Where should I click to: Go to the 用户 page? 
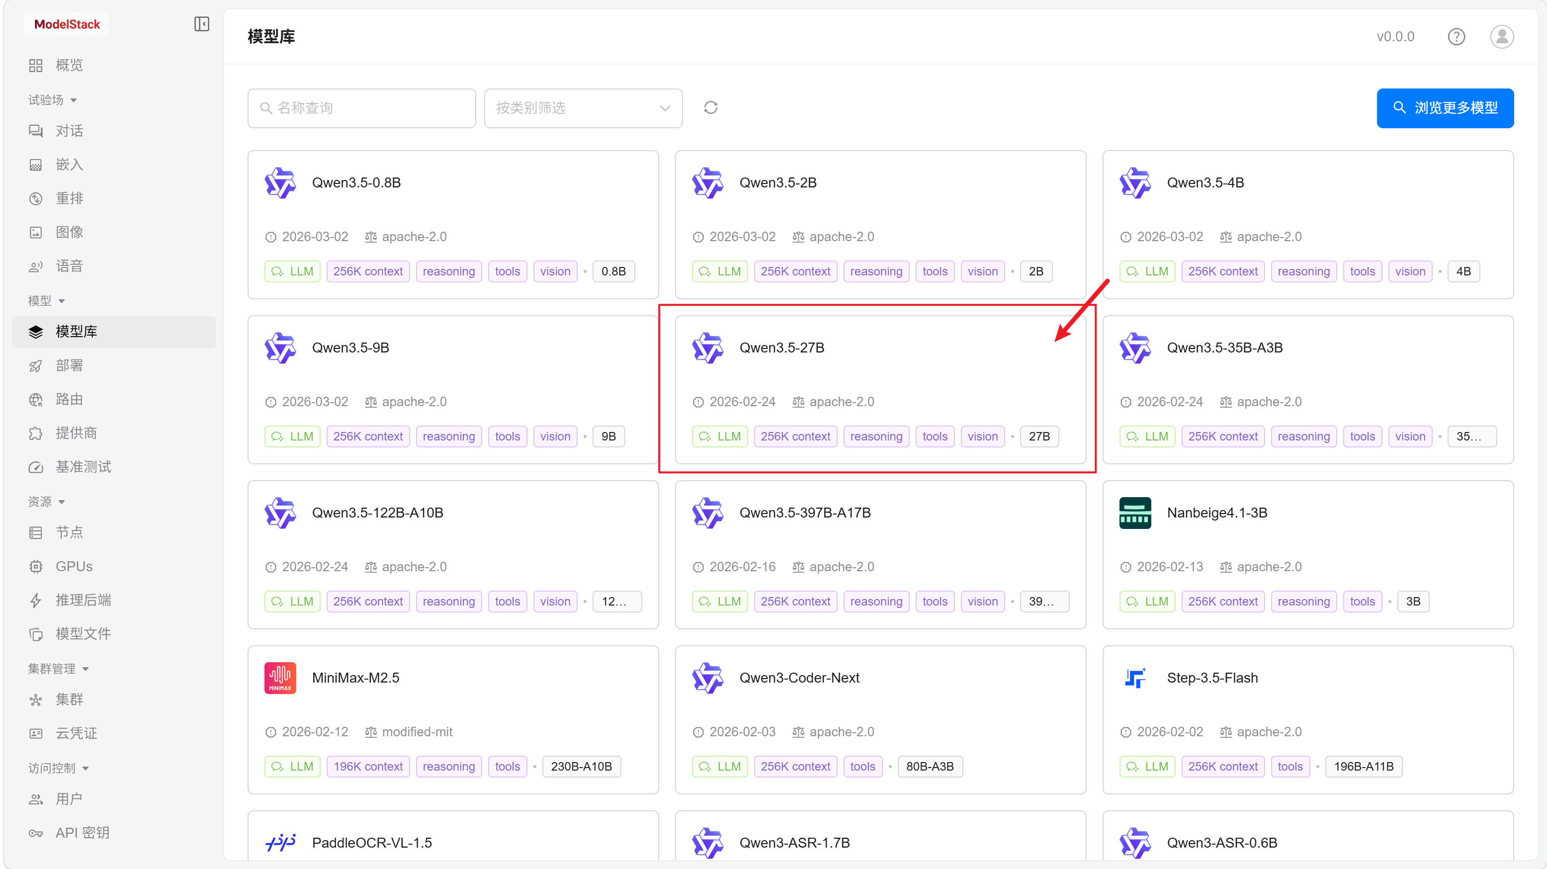113,799
